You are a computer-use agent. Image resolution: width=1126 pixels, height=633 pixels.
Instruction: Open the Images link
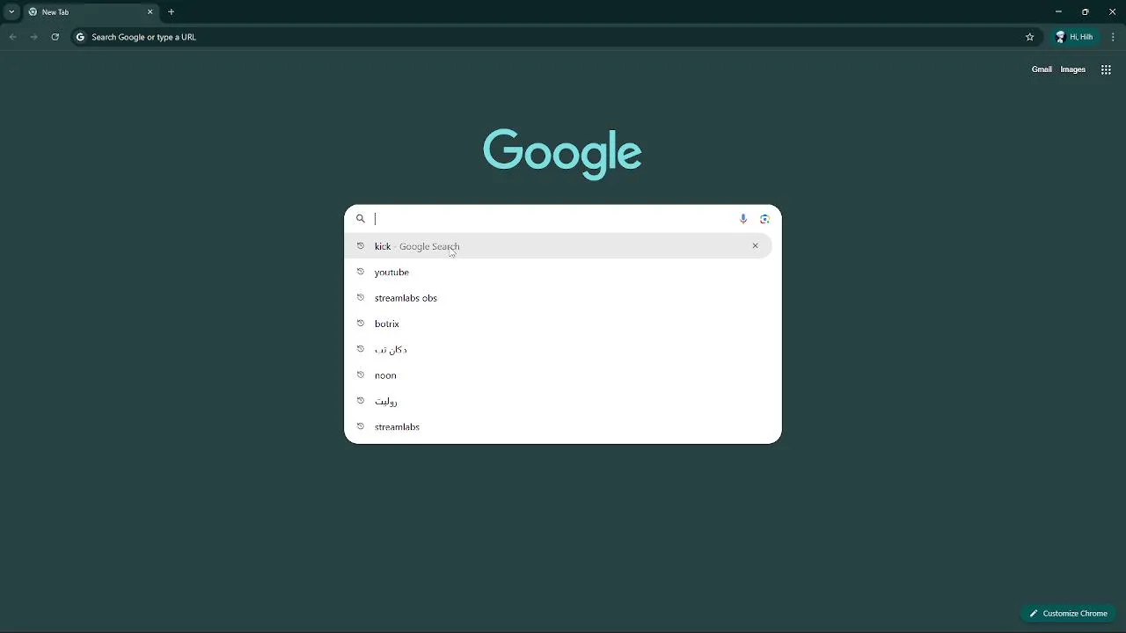(x=1072, y=69)
